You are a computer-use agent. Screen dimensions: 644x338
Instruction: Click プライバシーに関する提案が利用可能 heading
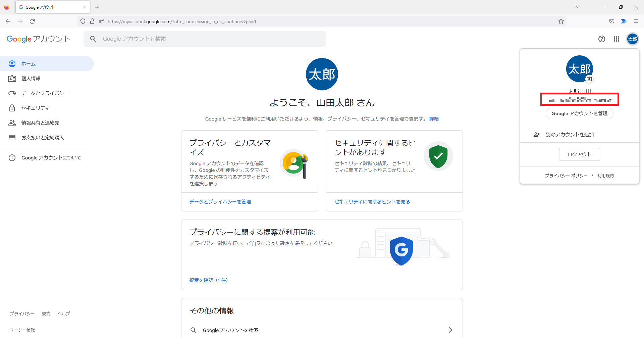point(252,232)
